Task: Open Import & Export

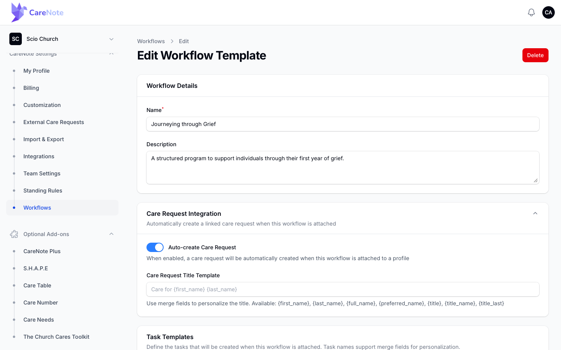Action: pyautogui.click(x=62, y=139)
